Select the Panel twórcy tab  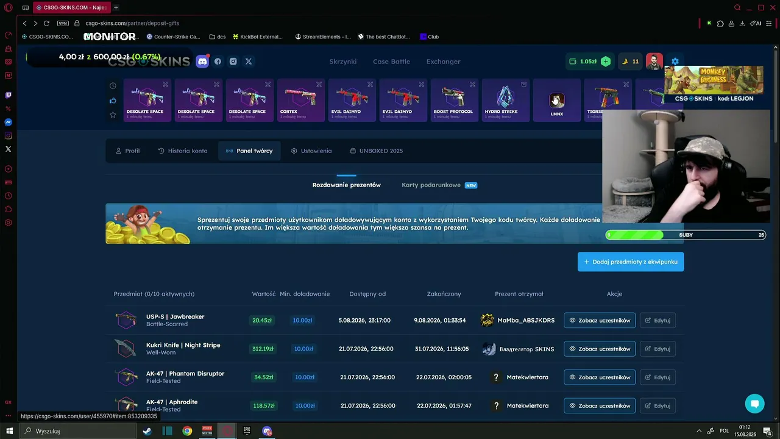(249, 151)
